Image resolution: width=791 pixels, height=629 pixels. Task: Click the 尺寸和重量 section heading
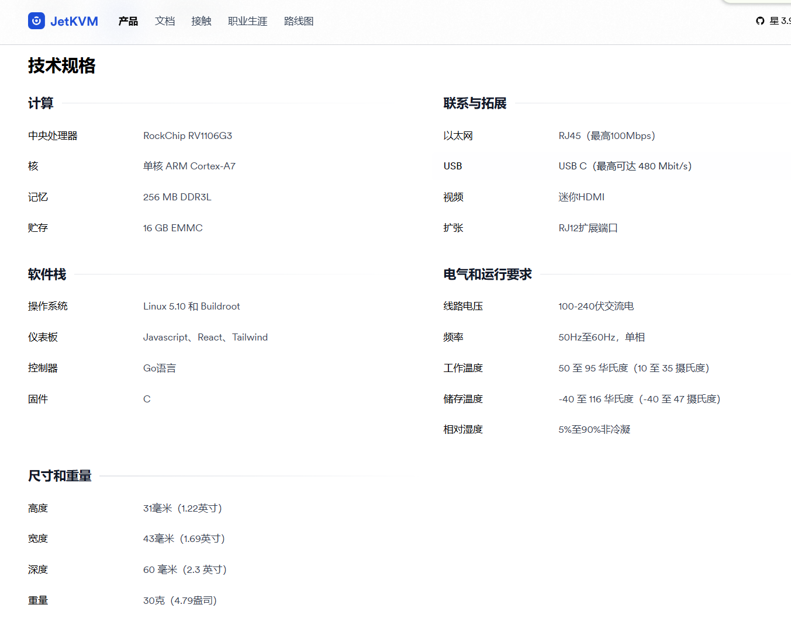pos(60,476)
